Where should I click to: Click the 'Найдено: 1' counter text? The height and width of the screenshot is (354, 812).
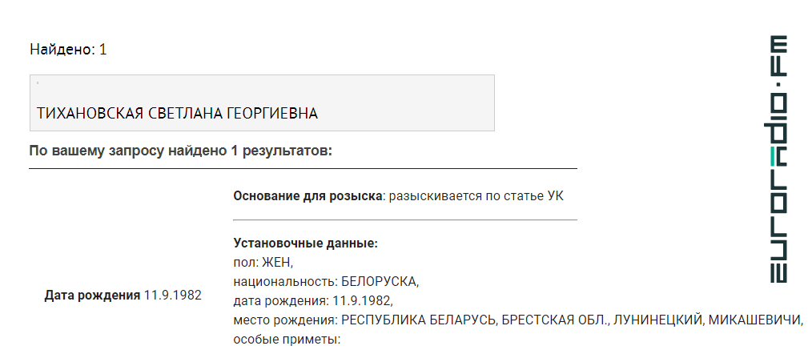68,49
